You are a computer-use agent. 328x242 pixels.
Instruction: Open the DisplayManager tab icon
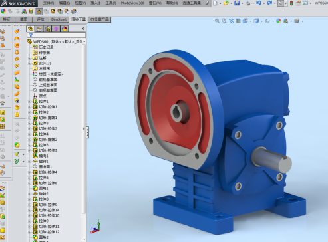coord(64,29)
